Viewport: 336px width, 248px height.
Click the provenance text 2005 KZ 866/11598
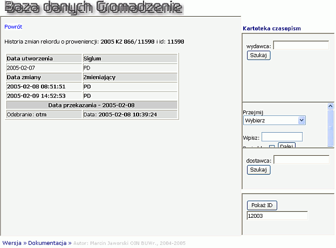coord(127,42)
